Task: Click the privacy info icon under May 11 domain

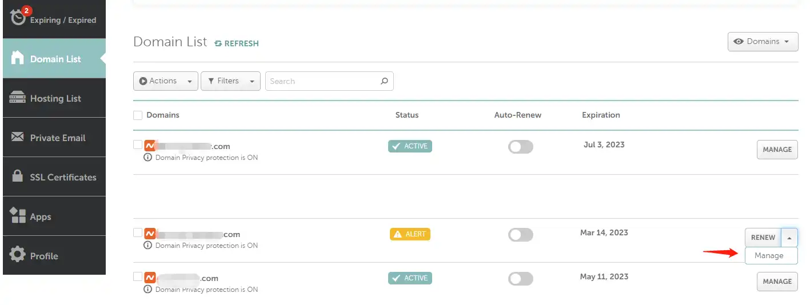Action: click(x=148, y=290)
